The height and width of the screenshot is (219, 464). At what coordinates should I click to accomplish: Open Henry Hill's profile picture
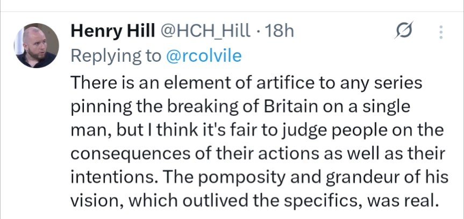[x=37, y=45]
